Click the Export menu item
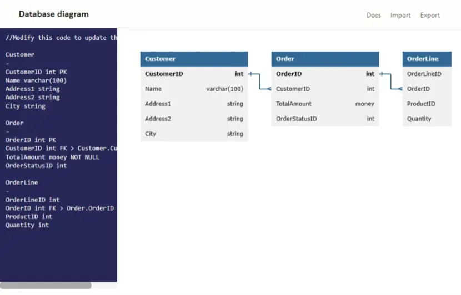 [430, 16]
